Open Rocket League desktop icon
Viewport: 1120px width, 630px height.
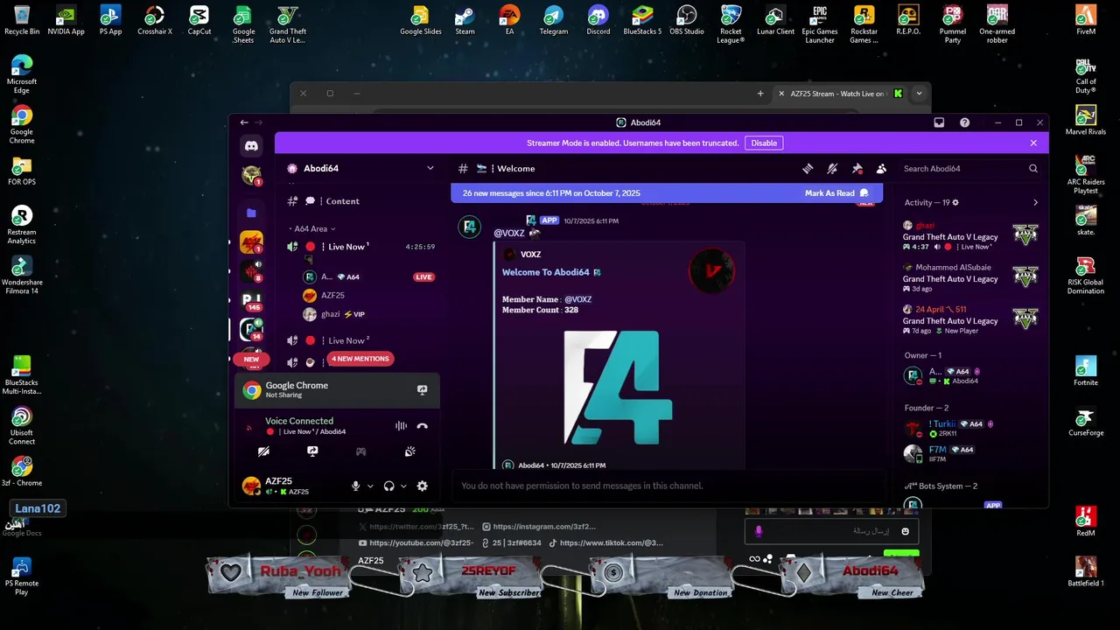coord(731,24)
